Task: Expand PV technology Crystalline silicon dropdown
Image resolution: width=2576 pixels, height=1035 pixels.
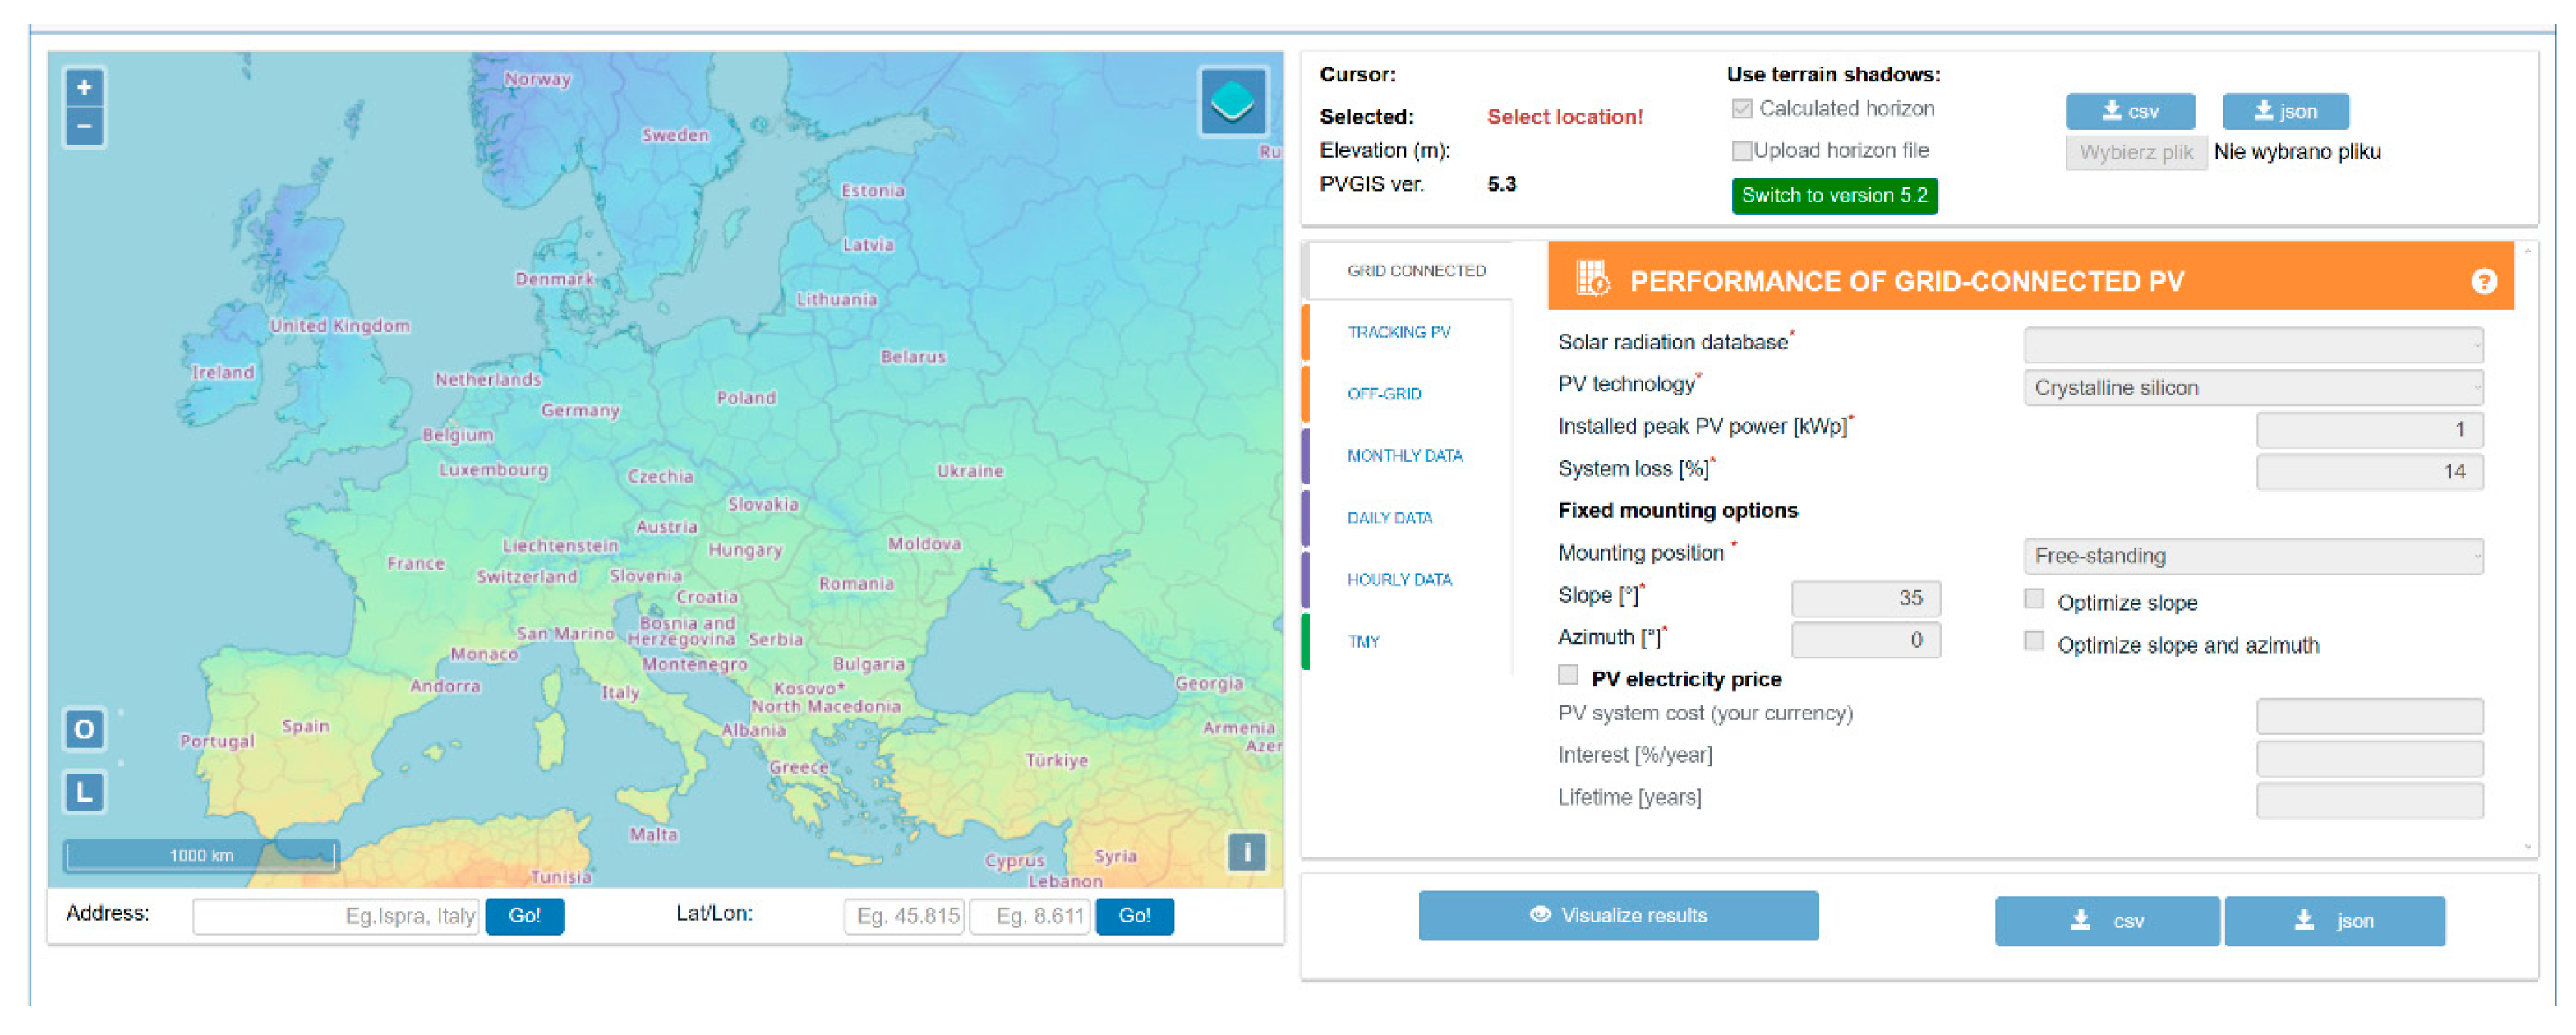Action: 2252,388
